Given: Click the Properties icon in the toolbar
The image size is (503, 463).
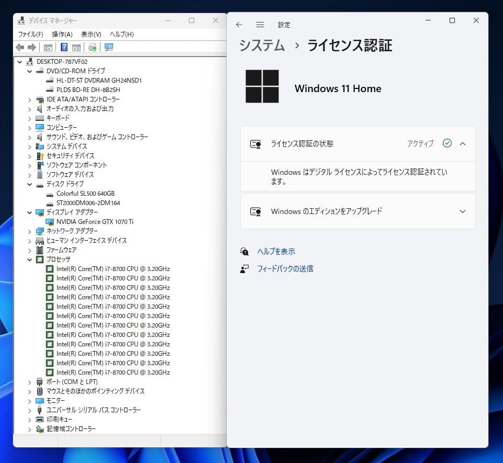Looking at the screenshot, I should [x=76, y=47].
